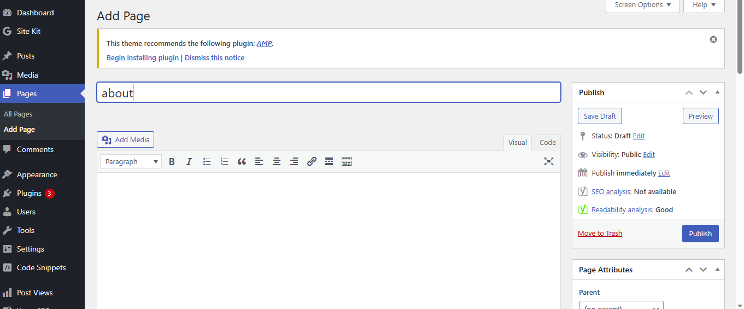The height and width of the screenshot is (309, 744).
Task: Click the Begin installing plugin link
Action: click(143, 57)
